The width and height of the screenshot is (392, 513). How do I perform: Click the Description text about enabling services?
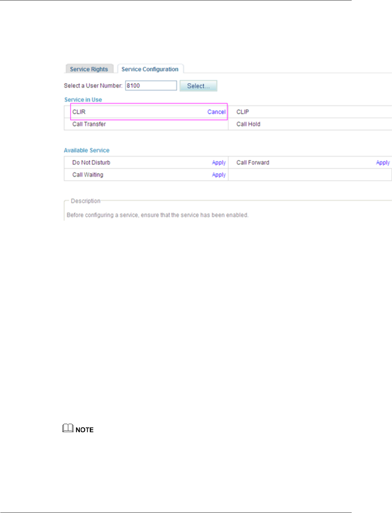[x=158, y=215]
